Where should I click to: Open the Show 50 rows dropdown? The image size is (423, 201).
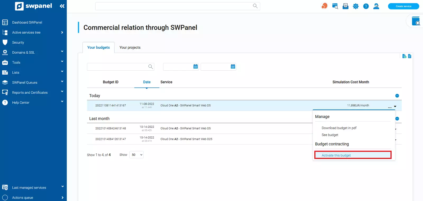coord(136,155)
